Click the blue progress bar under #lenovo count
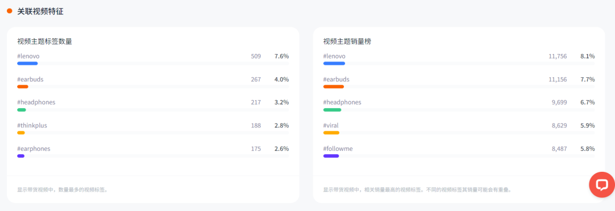 click(x=27, y=64)
